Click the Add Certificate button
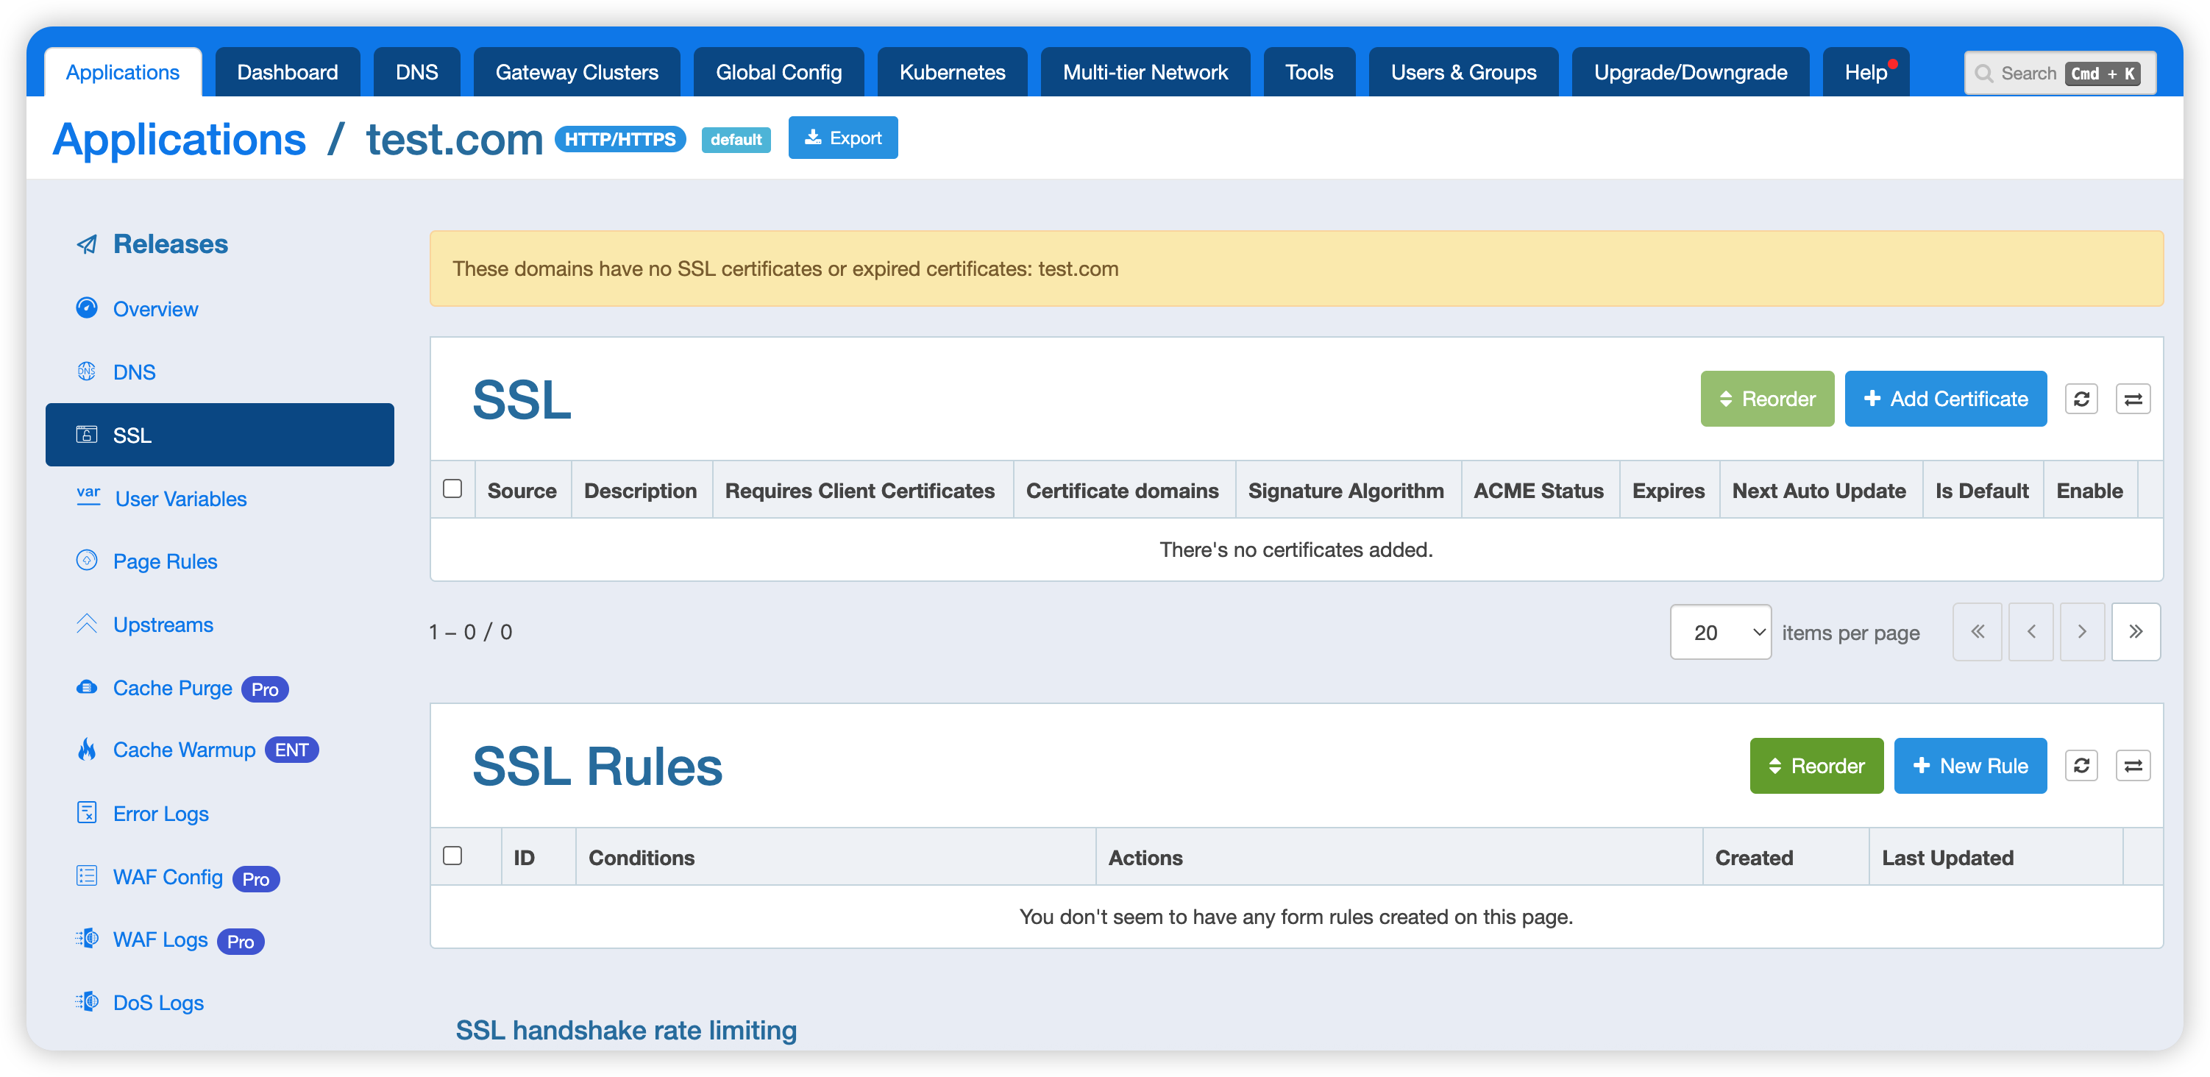 1945,399
